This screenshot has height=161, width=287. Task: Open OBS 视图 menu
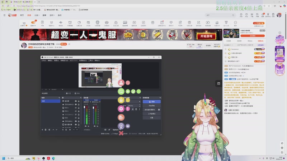click(x=56, y=60)
